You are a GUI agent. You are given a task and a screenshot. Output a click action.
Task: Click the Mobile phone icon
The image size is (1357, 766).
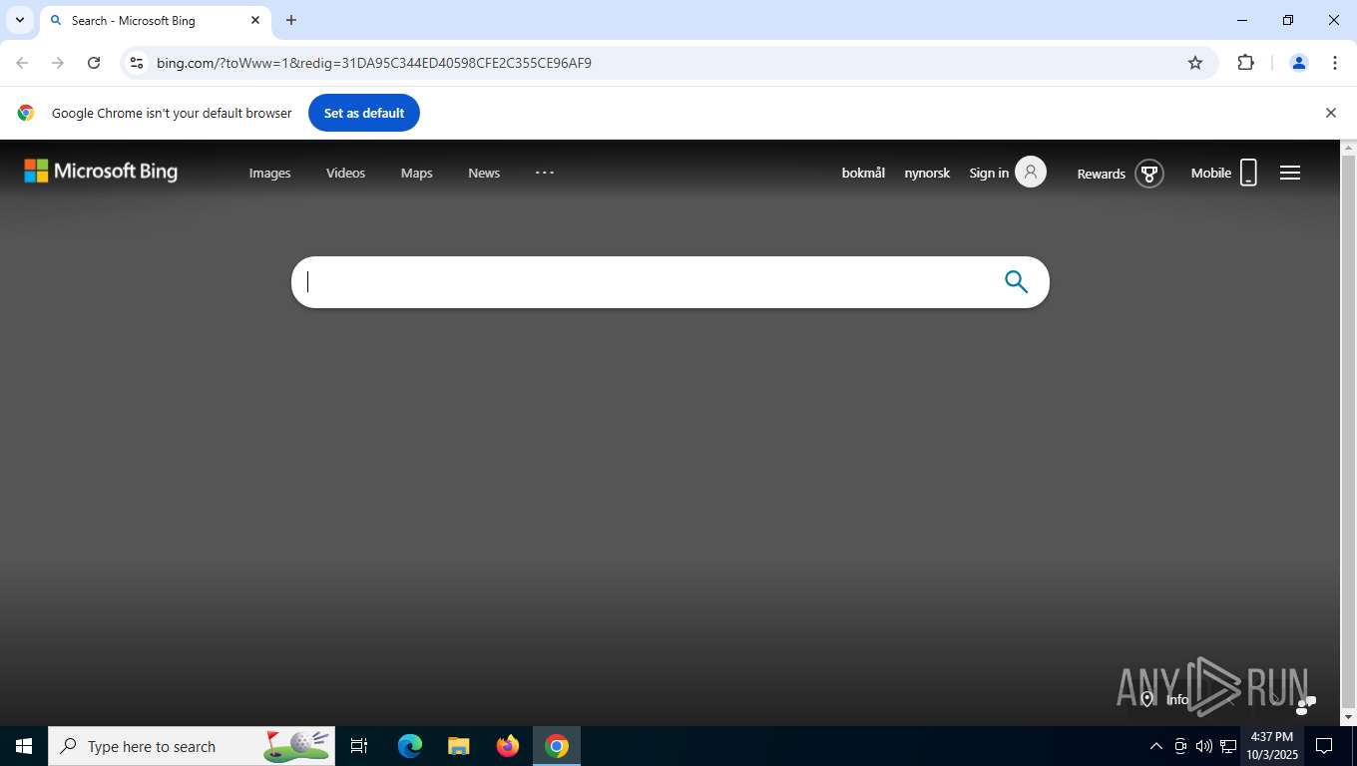coord(1248,173)
